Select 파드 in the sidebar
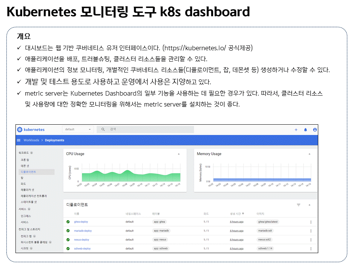362x272 pixels. pyautogui.click(x=23, y=184)
